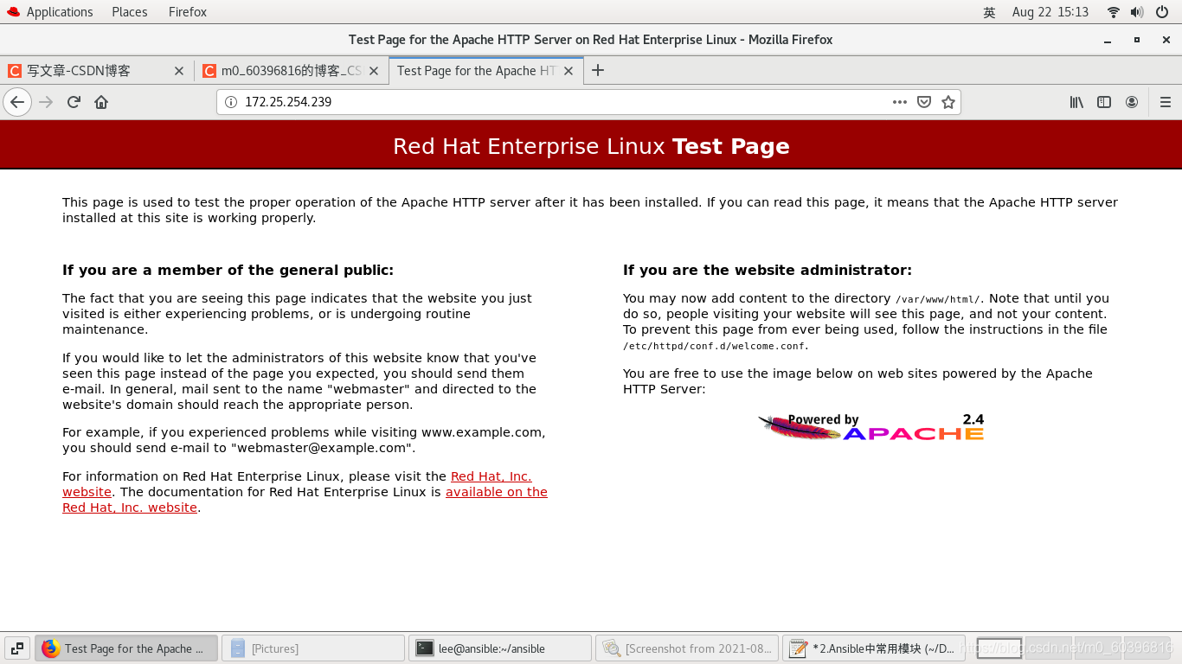This screenshot has width=1182, height=664.
Task: Open the Library icon in toolbar
Action: pyautogui.click(x=1076, y=102)
